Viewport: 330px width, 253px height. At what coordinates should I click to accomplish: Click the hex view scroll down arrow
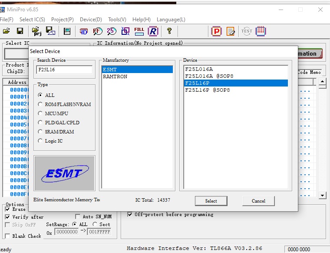(323, 195)
